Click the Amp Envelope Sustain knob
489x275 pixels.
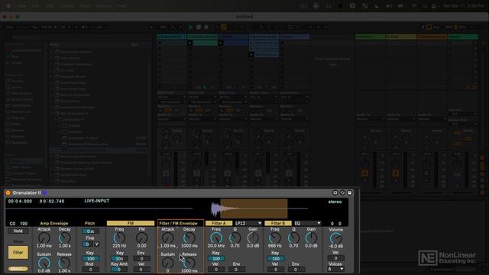(x=44, y=263)
